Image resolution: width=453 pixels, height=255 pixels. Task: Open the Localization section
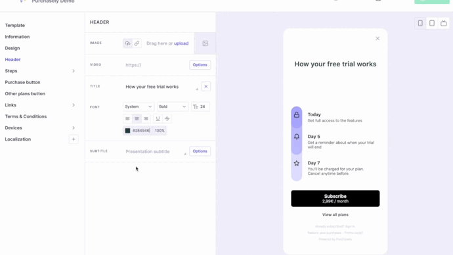click(x=18, y=139)
